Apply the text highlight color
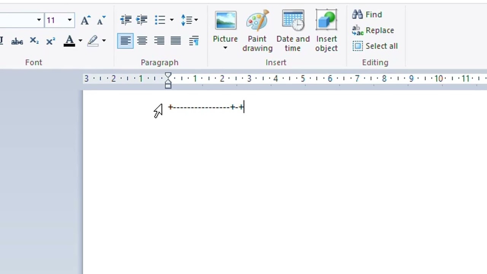487x274 pixels. coord(93,41)
